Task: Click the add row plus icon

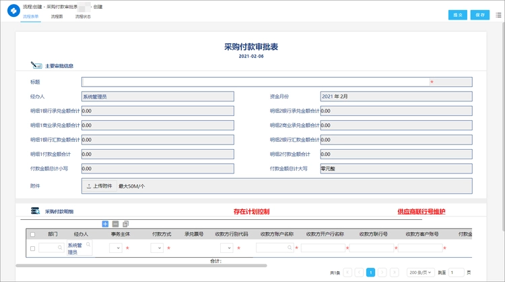Action: [x=105, y=224]
